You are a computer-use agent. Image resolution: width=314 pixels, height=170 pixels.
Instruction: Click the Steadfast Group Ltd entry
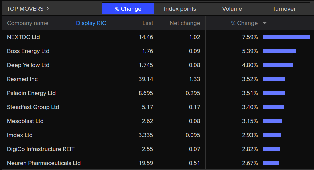pos(33,107)
